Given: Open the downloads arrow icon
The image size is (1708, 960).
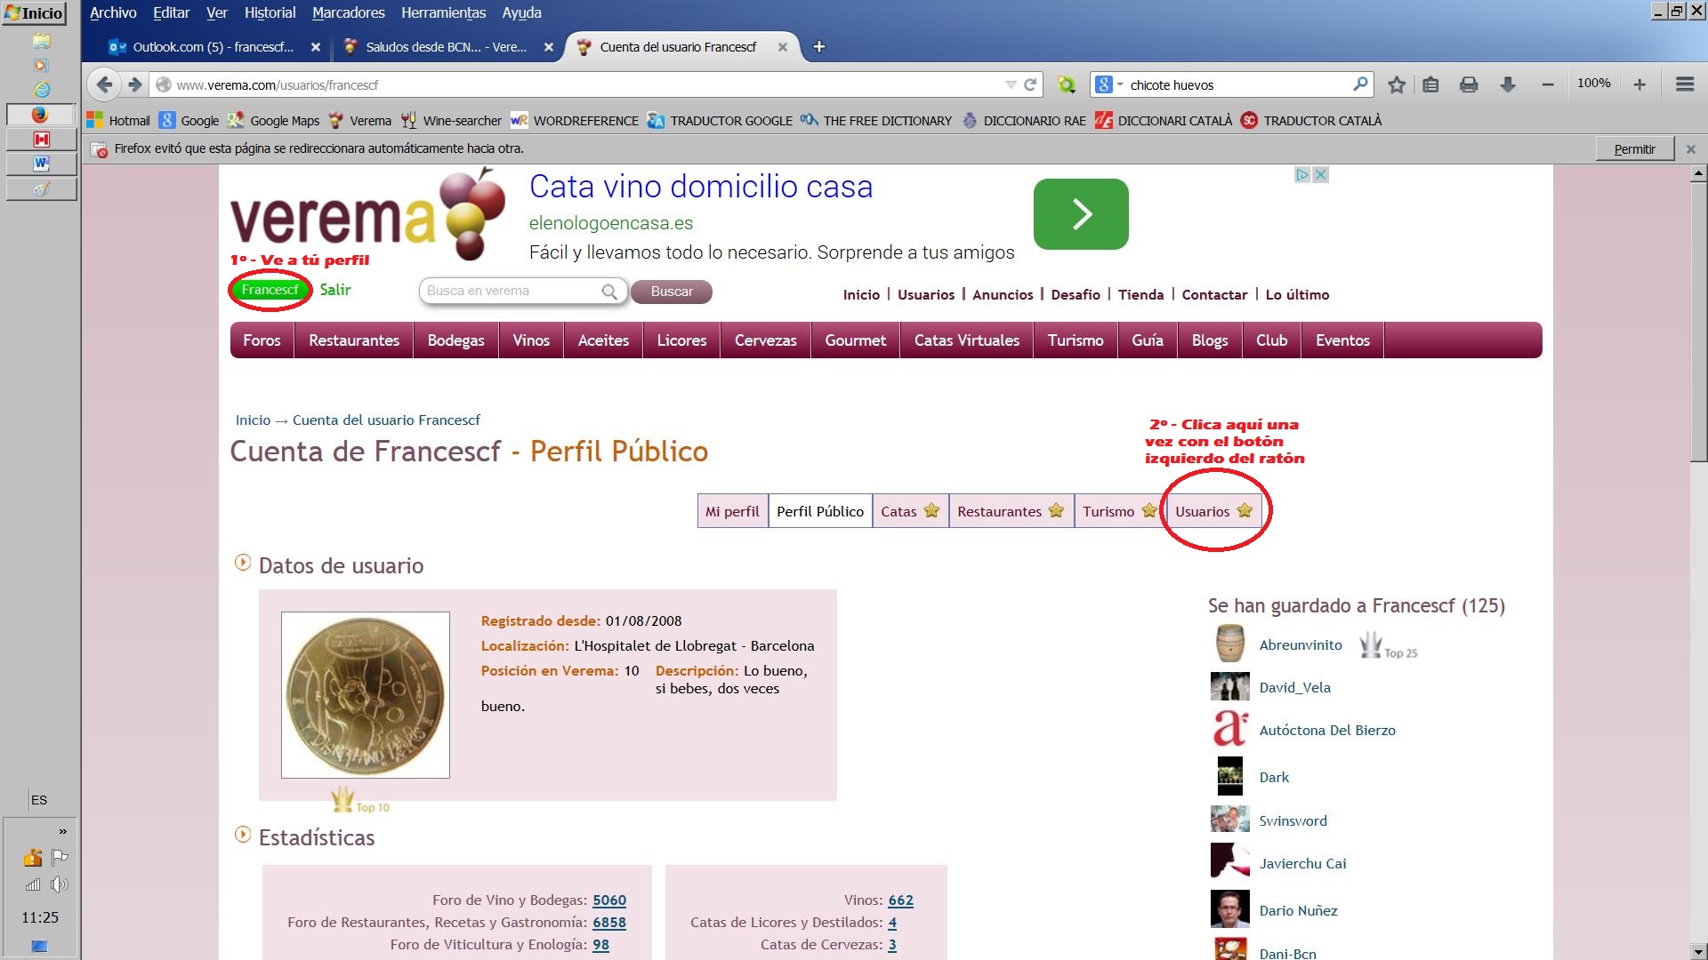Looking at the screenshot, I should pos(1507,84).
